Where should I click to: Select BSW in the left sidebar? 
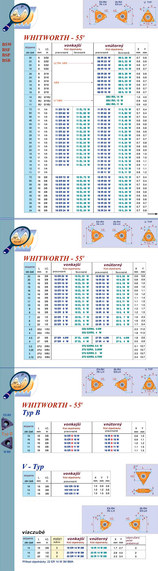(7, 44)
